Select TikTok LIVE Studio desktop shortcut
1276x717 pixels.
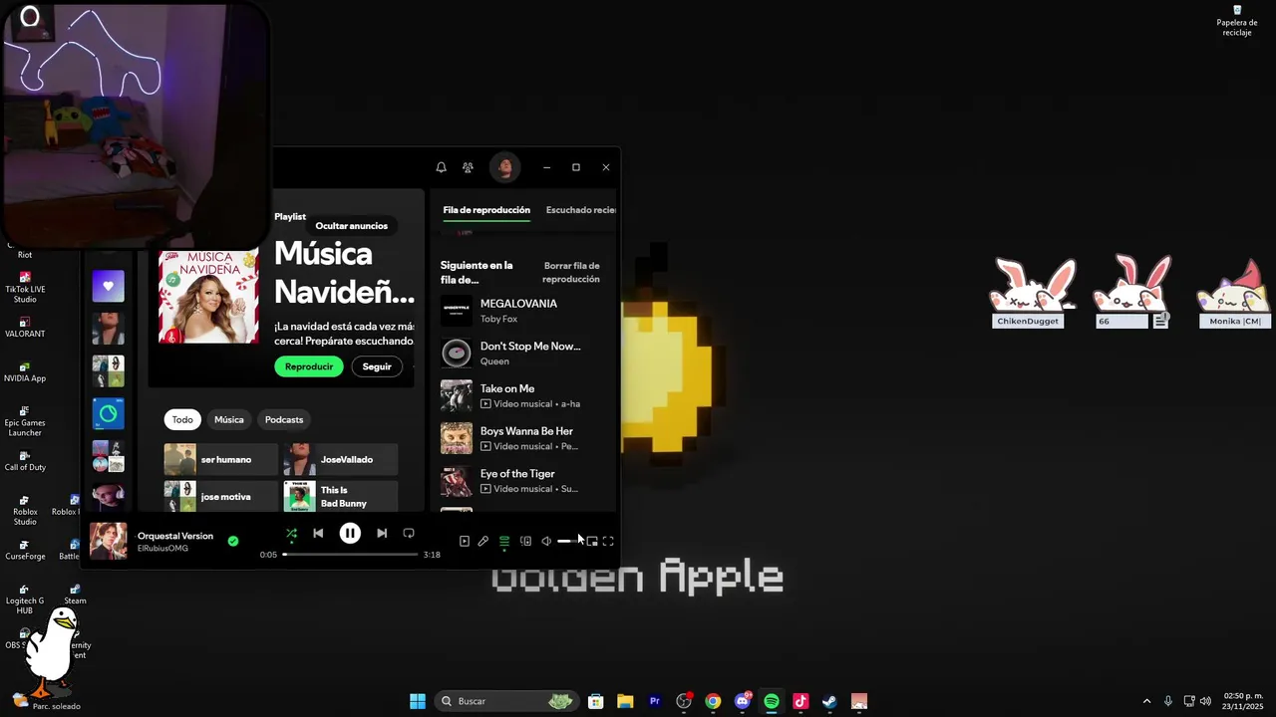click(x=25, y=287)
